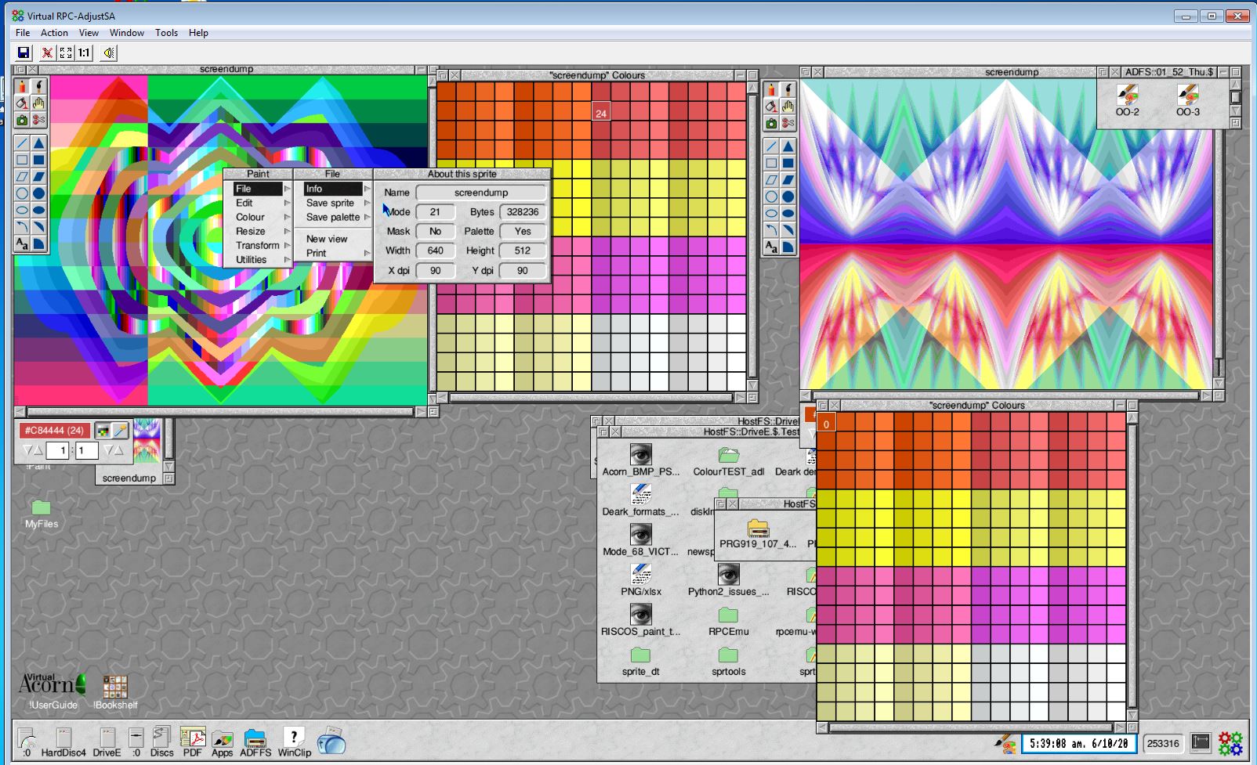Click the sprite Name field screendump
Image resolution: width=1257 pixels, height=765 pixels.
[481, 193]
